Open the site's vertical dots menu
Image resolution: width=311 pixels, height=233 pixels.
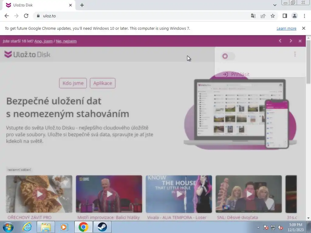pyautogui.click(x=295, y=54)
